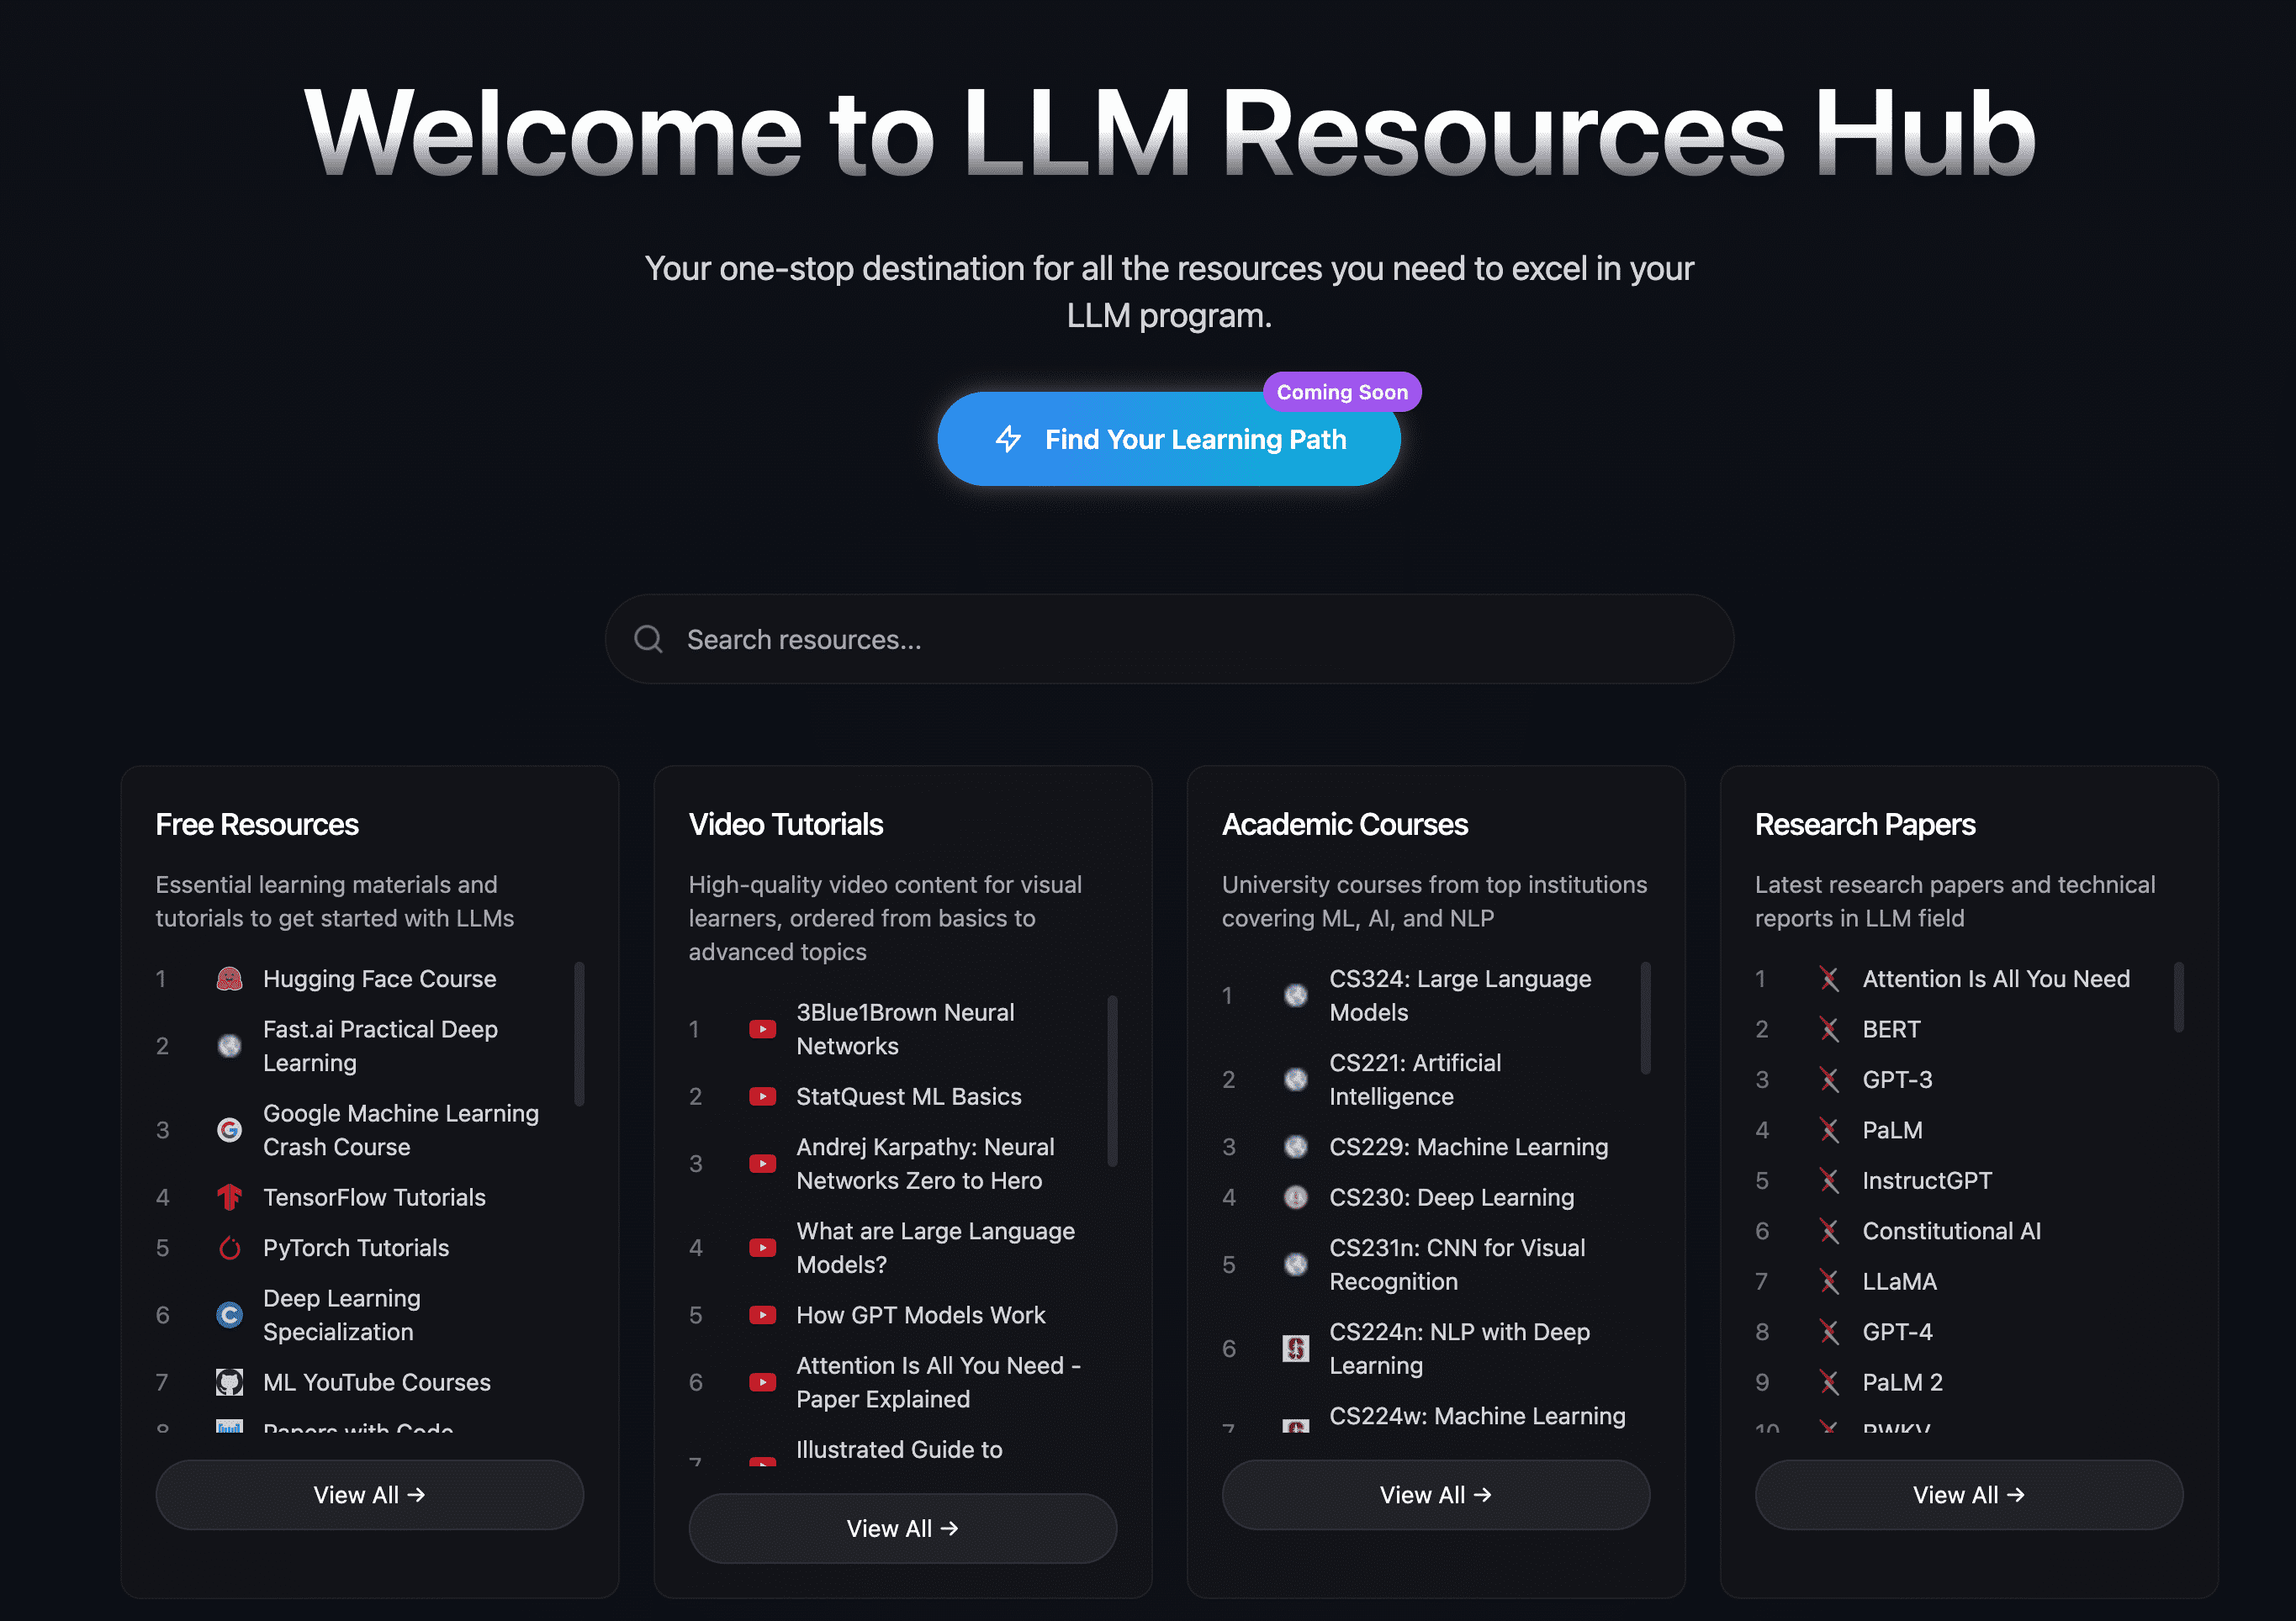Click the GitHub icon for ML YouTube Courses
Screen dimensions: 2296x1621
[229, 1382]
